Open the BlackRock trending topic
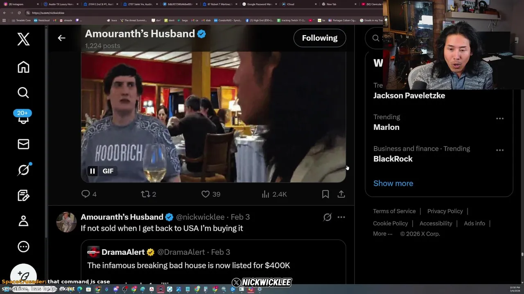The width and height of the screenshot is (524, 294). pos(393,159)
